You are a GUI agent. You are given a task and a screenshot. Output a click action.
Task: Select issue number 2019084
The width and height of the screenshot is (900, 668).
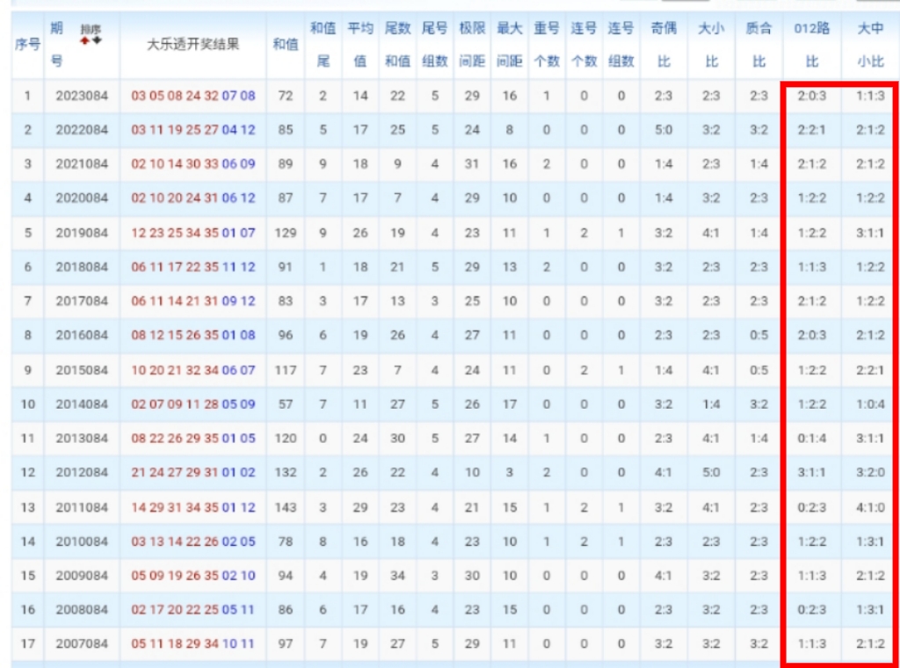(x=82, y=233)
